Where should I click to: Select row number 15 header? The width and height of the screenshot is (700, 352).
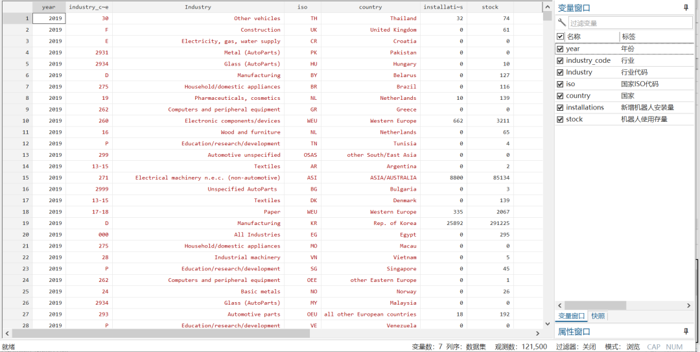point(17,178)
